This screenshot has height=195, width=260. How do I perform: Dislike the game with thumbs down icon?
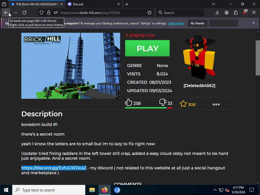(x=163, y=103)
